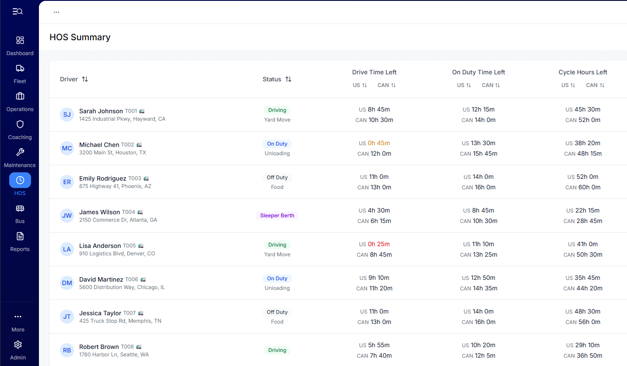627x366 pixels.
Task: Open the Maintenance wrench icon
Action: [x=20, y=152]
